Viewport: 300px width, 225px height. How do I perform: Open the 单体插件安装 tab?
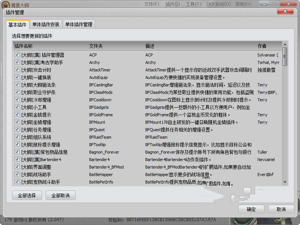point(46,24)
